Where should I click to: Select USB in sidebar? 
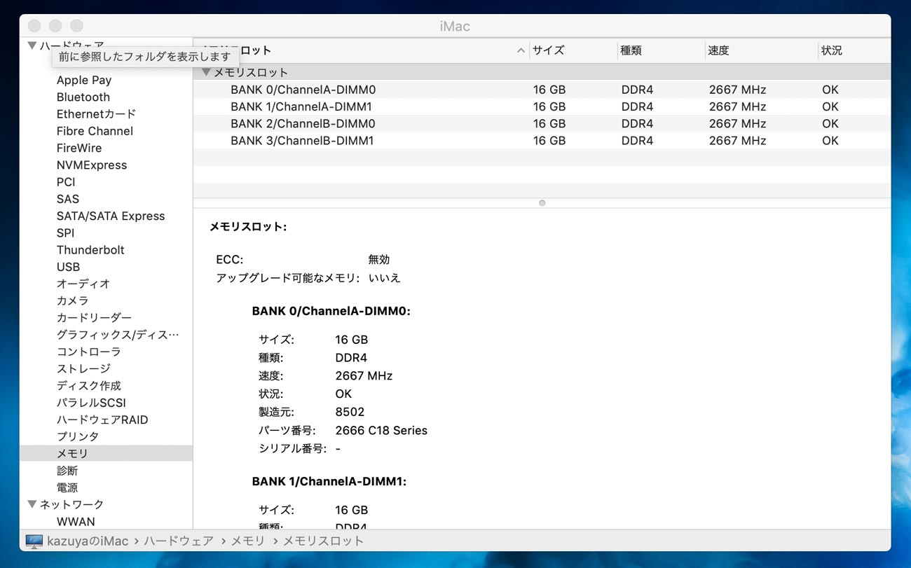68,267
